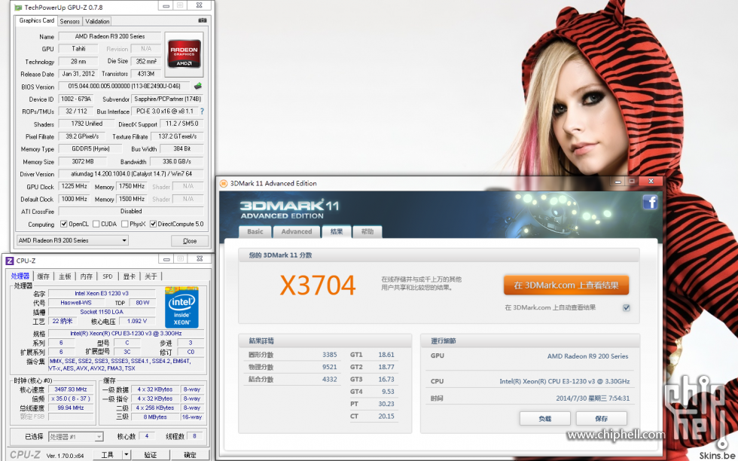Click the 工具 button in CPU-Z

(107, 454)
